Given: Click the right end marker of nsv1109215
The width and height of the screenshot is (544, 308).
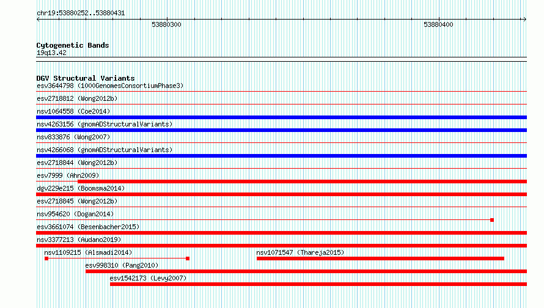Looking at the screenshot, I should tap(188, 258).
